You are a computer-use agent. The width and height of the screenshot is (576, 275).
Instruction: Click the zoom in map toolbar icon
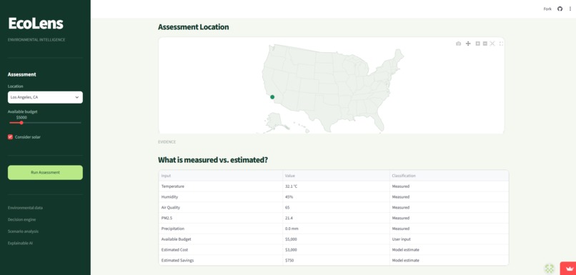click(x=478, y=44)
